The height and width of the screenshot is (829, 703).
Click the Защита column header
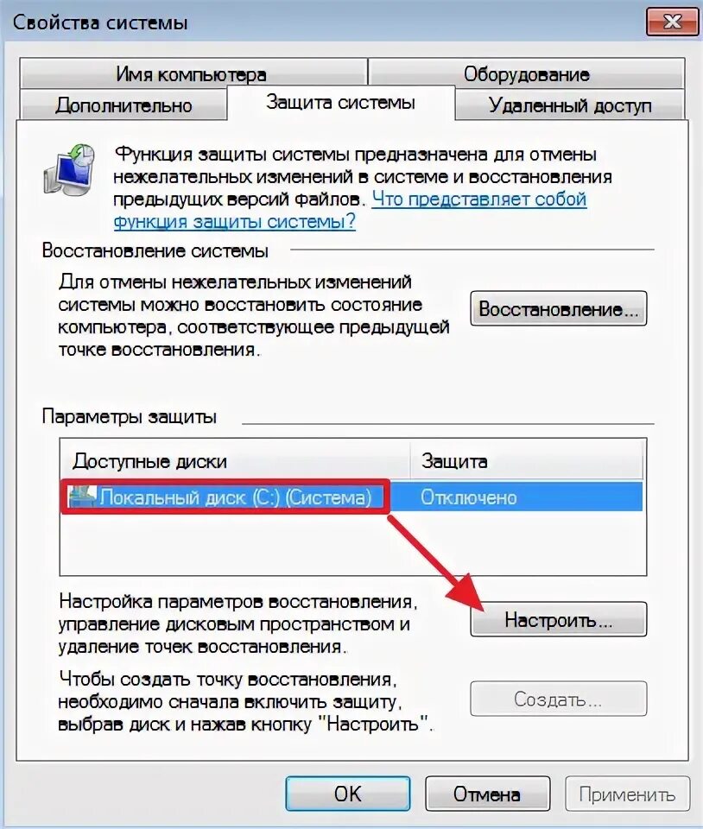click(x=527, y=461)
